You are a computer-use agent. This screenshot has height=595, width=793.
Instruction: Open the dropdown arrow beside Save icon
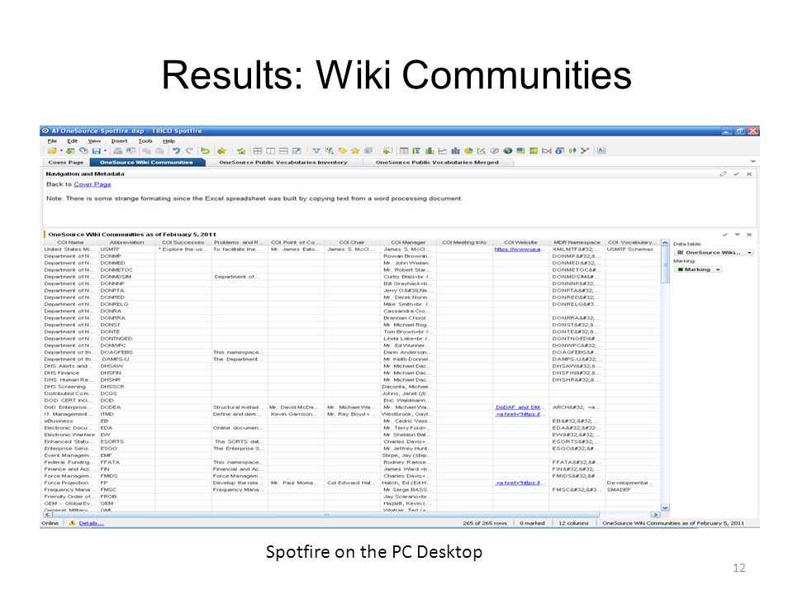pos(105,150)
